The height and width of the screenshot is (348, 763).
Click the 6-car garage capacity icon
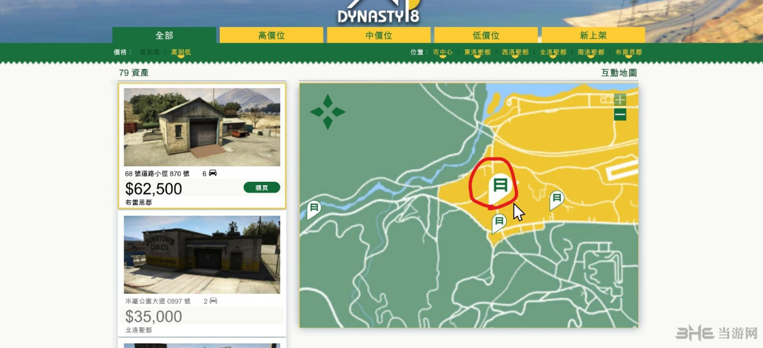[213, 173]
